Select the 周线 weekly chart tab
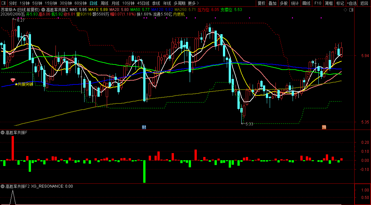 tap(104, 3)
